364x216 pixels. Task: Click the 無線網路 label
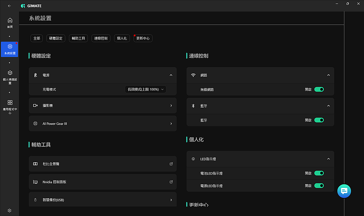(207, 89)
